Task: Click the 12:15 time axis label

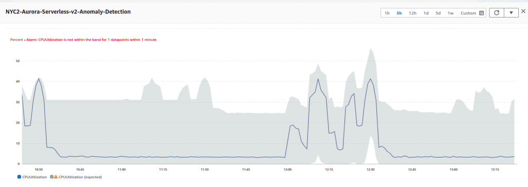Action: (329, 169)
